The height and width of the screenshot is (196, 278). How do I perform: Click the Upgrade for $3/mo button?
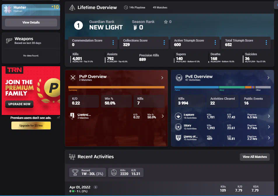[31, 125]
